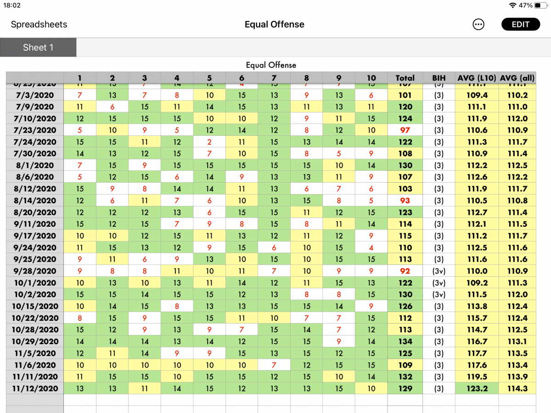This screenshot has width=551, height=413.
Task: Click the Equal Offense table title
Action: tap(271, 65)
